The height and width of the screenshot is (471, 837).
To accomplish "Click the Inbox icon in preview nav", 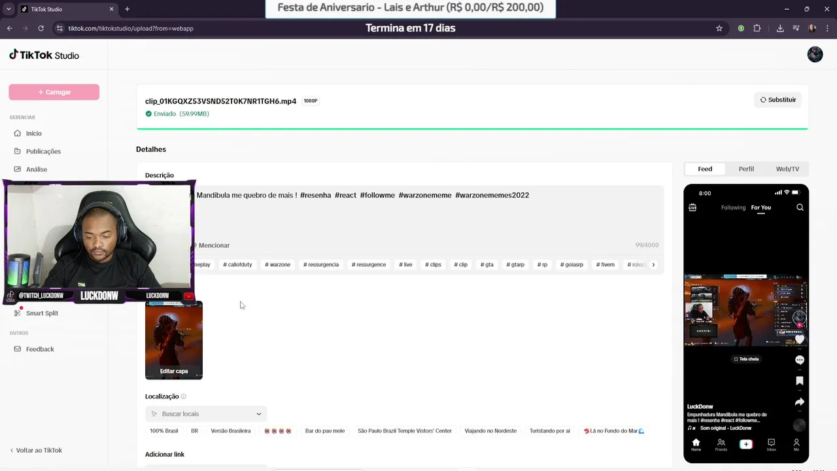I will tap(771, 445).
